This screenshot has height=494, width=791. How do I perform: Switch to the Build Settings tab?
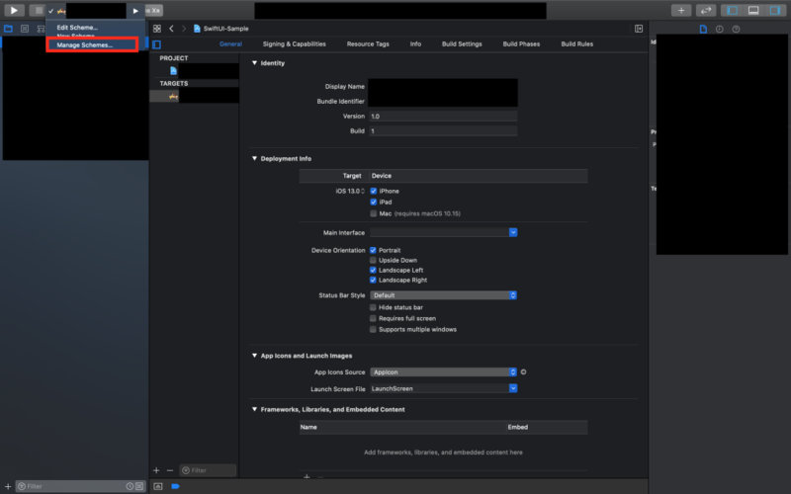(x=462, y=43)
